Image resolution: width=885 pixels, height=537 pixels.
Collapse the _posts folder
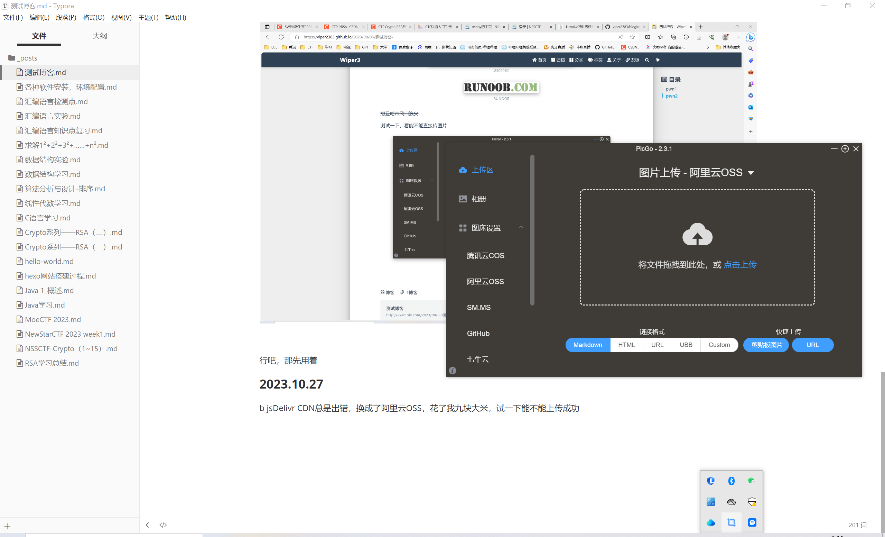pyautogui.click(x=22, y=58)
